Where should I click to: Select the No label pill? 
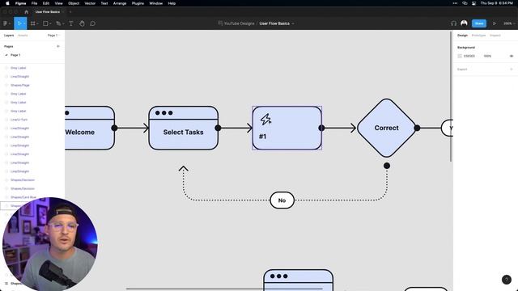[282, 200]
